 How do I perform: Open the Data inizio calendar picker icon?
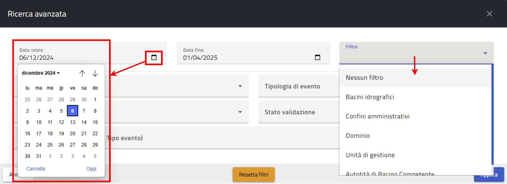[x=154, y=57]
